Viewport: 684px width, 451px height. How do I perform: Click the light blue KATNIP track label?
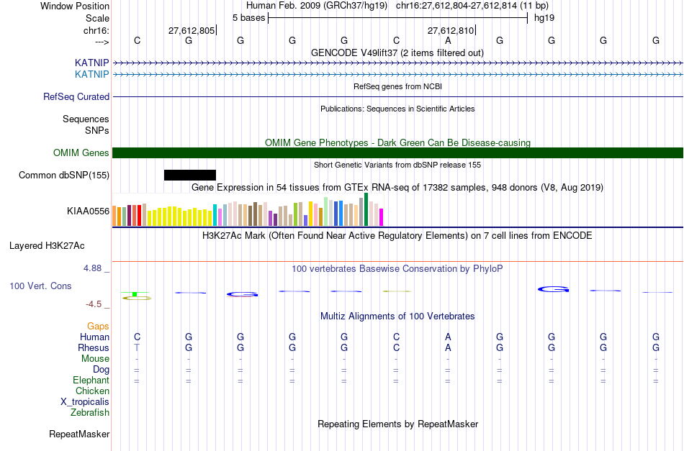click(x=91, y=75)
